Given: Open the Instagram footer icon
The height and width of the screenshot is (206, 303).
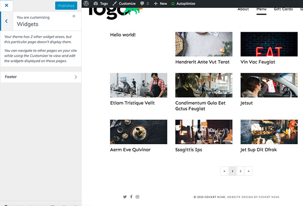Looking at the screenshot, I should click(x=137, y=197).
